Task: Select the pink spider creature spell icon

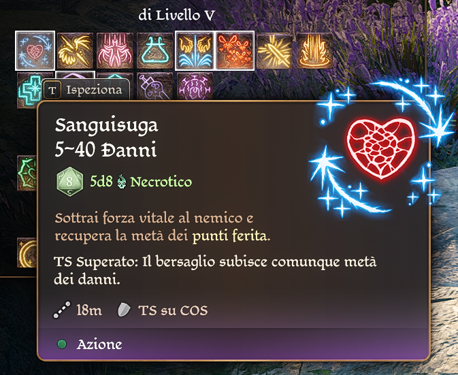Action: tap(115, 51)
